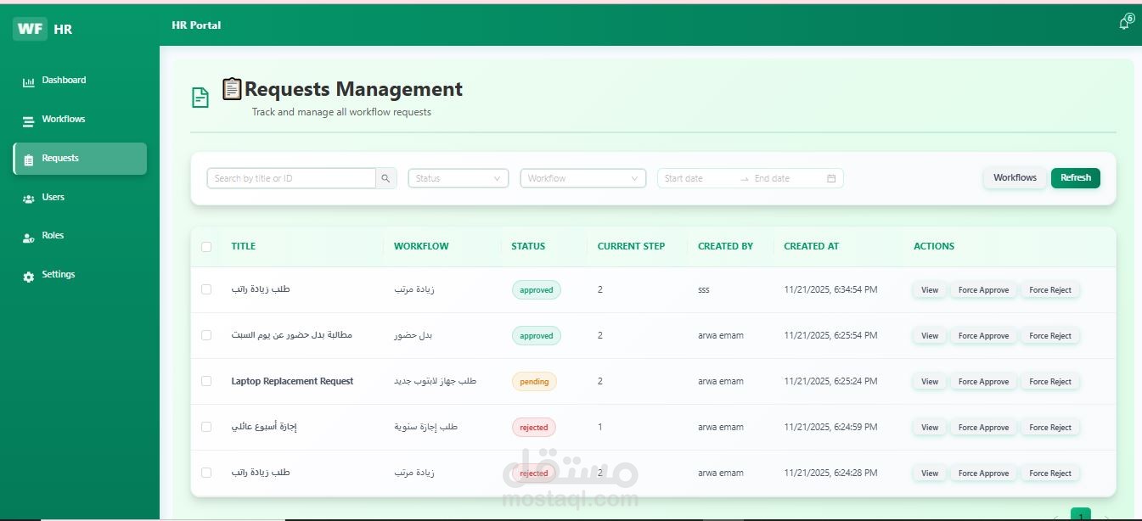Click the Start date field
This screenshot has width=1142, height=521.
point(696,178)
